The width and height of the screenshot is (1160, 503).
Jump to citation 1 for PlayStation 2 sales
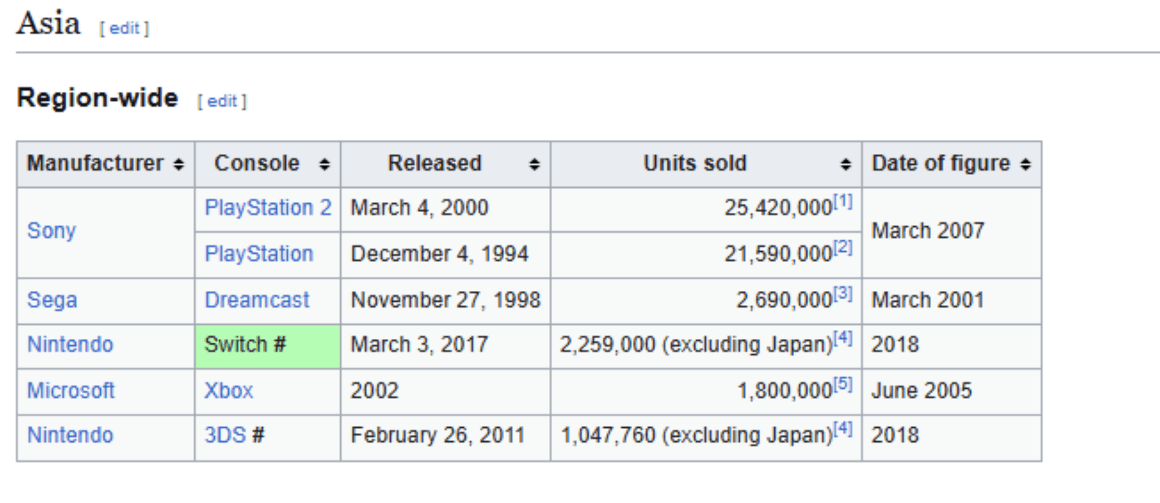[843, 201]
